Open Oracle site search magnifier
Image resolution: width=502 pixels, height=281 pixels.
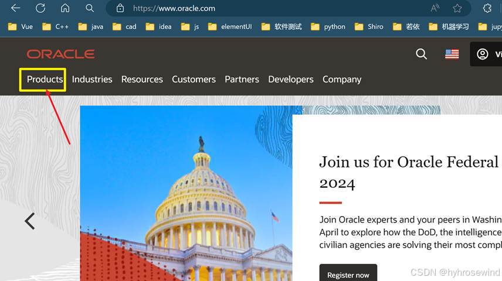coord(421,54)
